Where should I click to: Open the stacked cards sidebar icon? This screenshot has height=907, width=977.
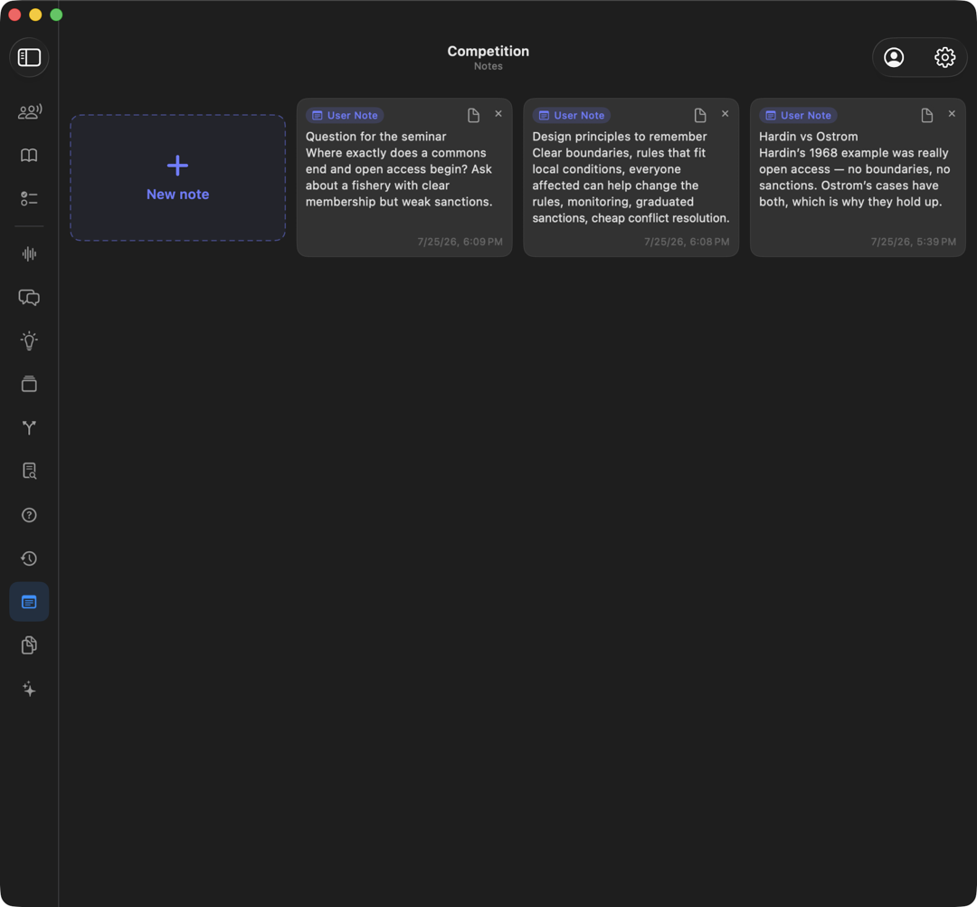[x=29, y=384]
